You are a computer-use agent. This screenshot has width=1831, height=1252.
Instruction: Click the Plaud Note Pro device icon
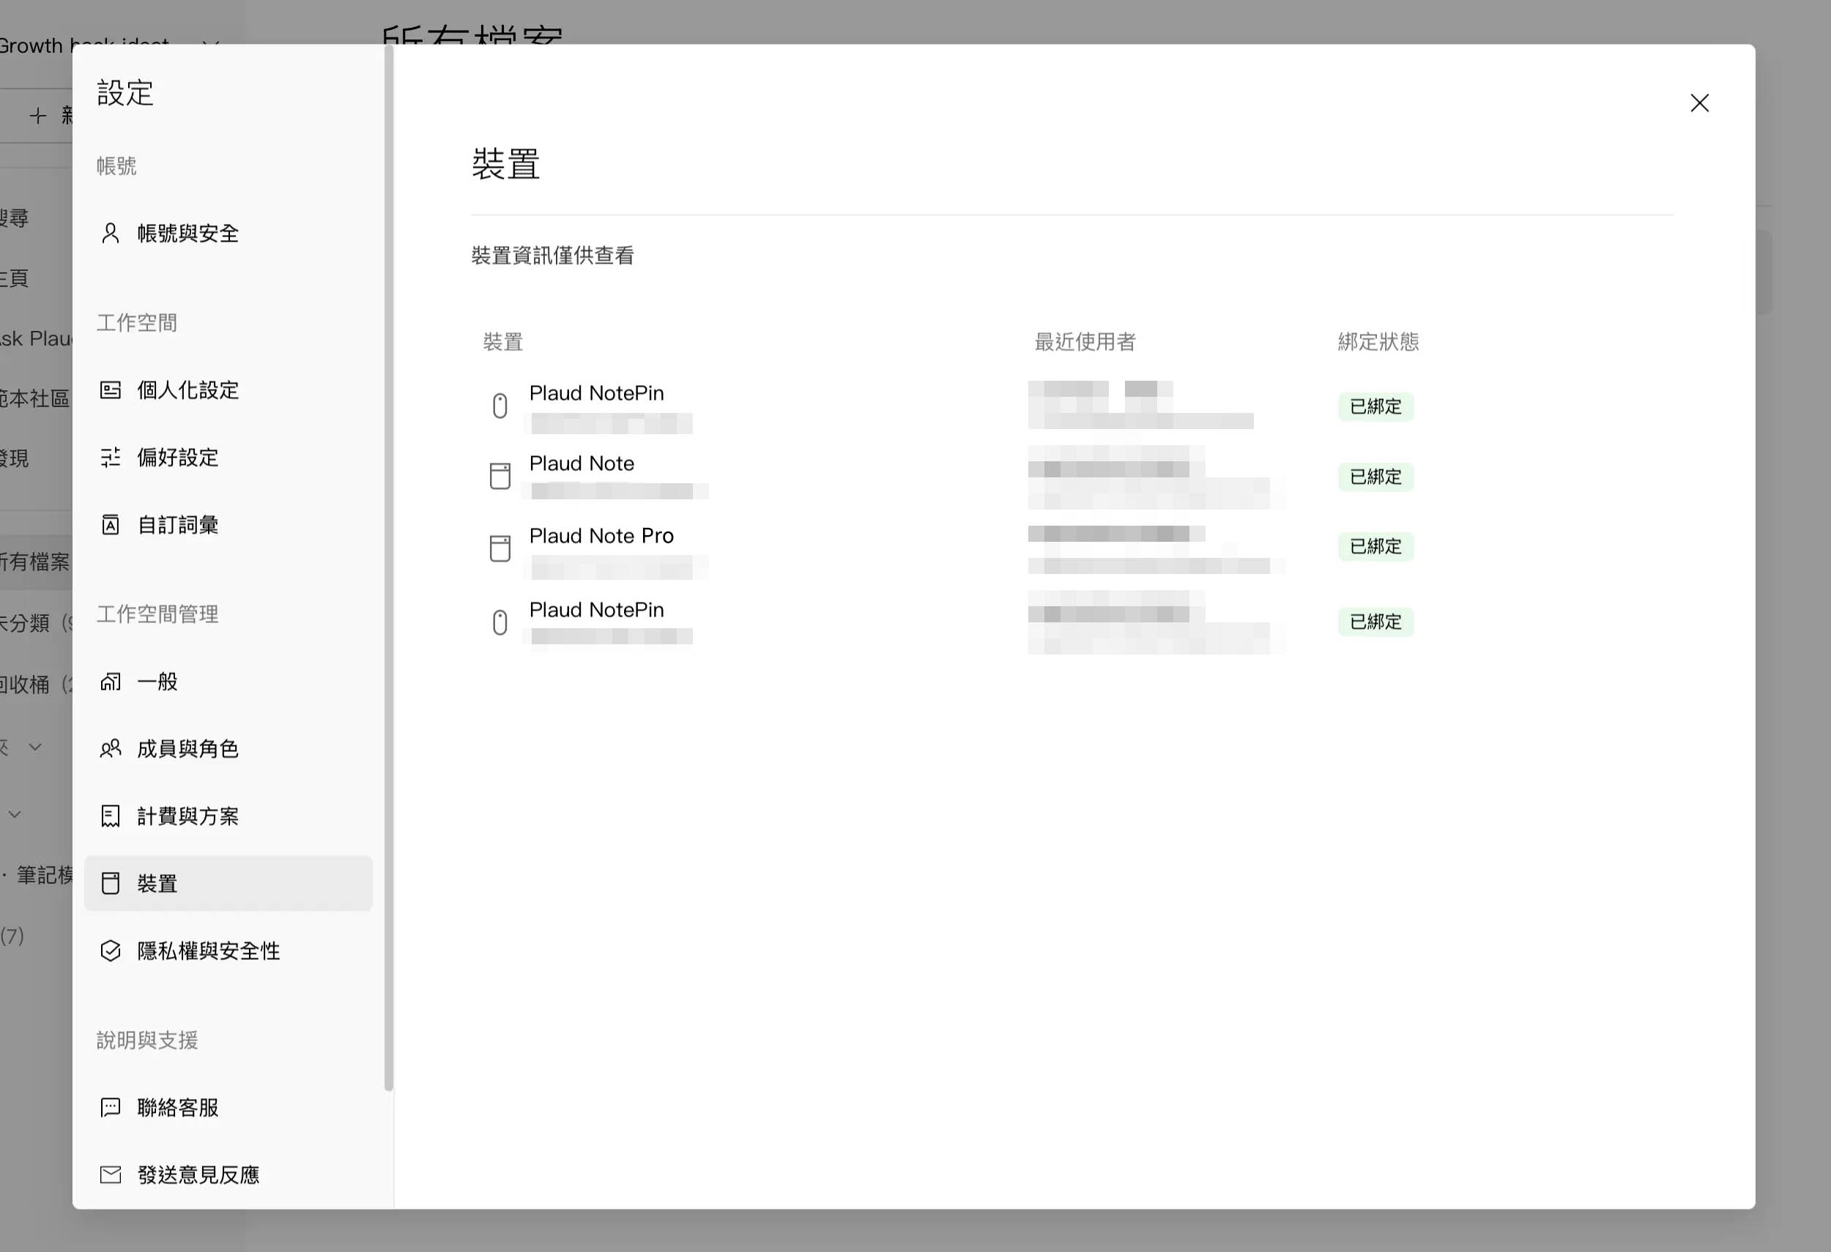[499, 548]
